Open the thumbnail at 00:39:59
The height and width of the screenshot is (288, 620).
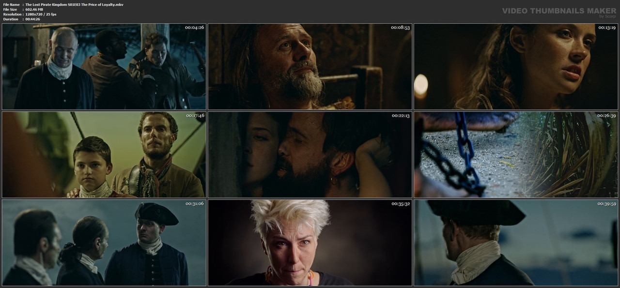click(516, 243)
